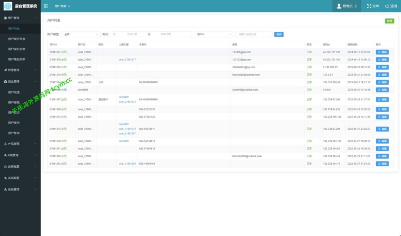The width and height of the screenshot is (401, 236).
Task: Close the 用户列表 tab with its x
Action: click(x=69, y=6)
